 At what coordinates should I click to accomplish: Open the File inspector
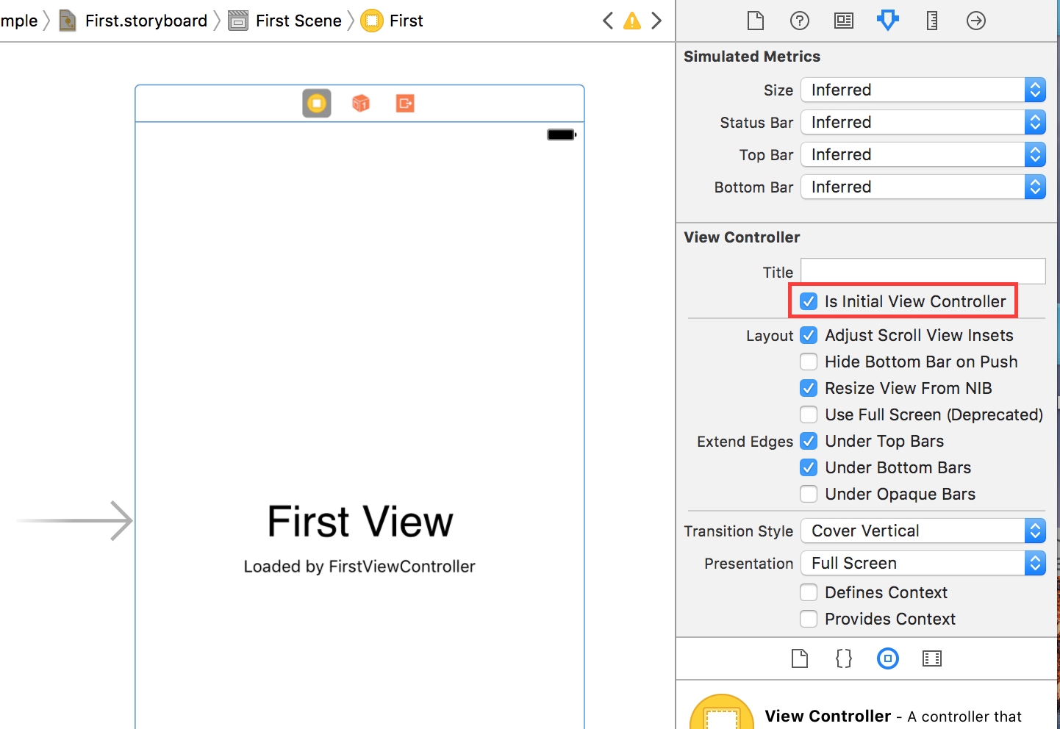tap(755, 21)
